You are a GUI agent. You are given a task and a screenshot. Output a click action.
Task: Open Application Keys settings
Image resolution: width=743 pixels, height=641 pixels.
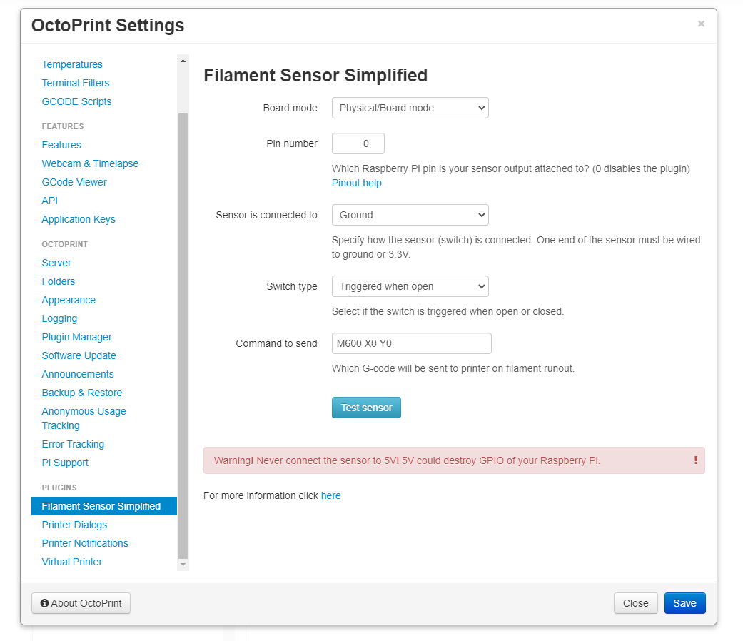coord(79,219)
